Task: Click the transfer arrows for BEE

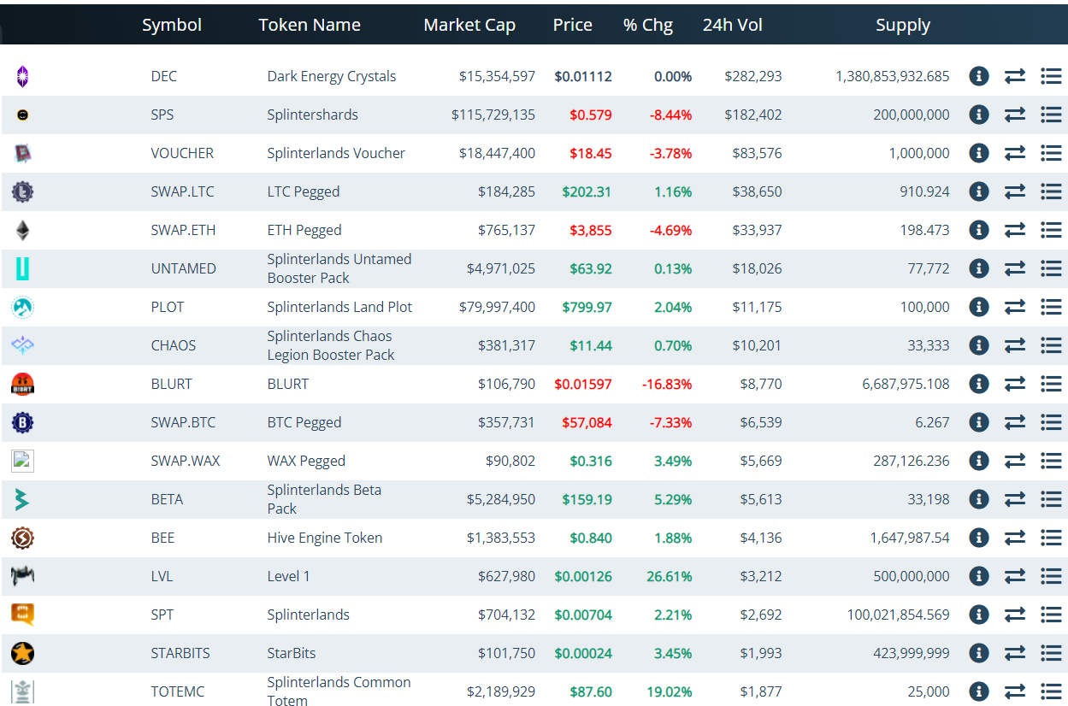Action: coord(1015,538)
